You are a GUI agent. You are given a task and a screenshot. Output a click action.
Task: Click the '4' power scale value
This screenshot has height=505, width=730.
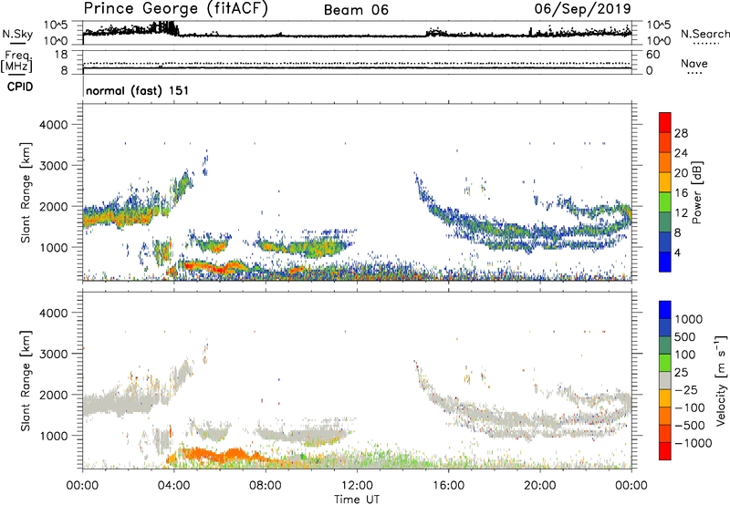tap(677, 252)
